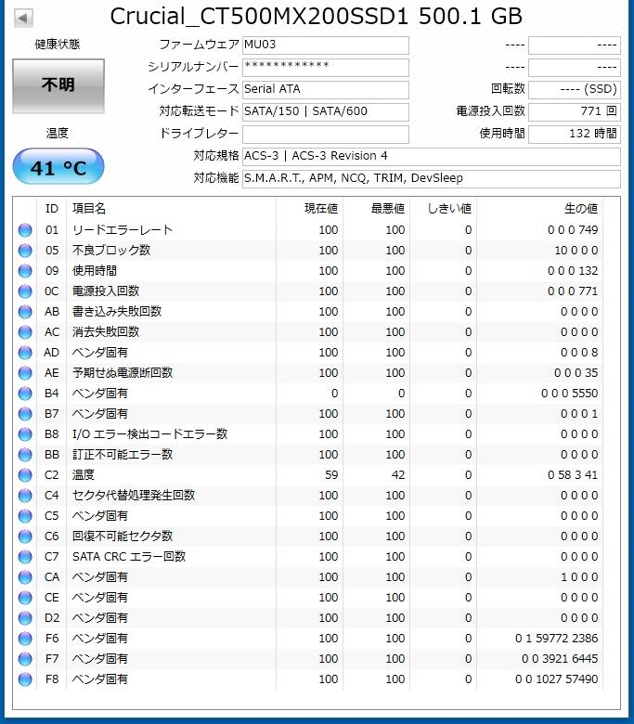Click the features field with S.M.A.R.T., APM, NCQ
This screenshot has height=724, width=634.
(x=432, y=178)
